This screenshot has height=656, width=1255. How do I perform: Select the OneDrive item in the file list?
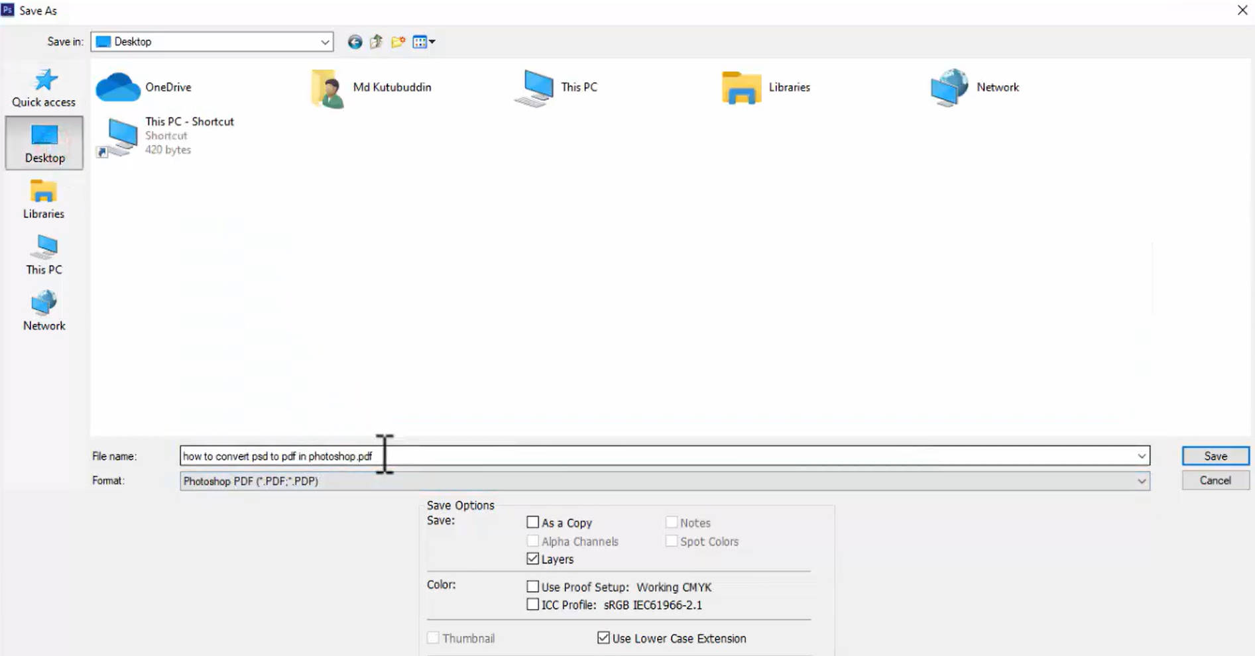pyautogui.click(x=144, y=87)
